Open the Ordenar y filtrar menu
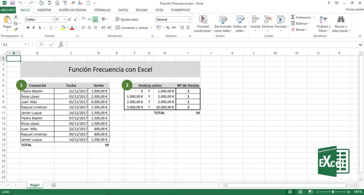Viewport: 364px width, 195px height. coord(323,24)
